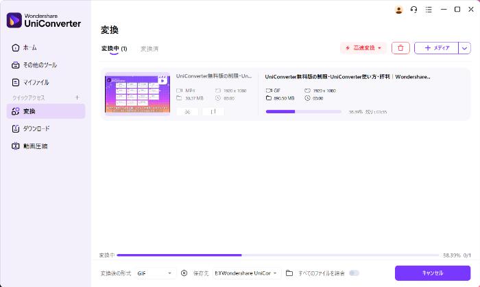
Task: Click the source MP4 format label
Action: 190,91
